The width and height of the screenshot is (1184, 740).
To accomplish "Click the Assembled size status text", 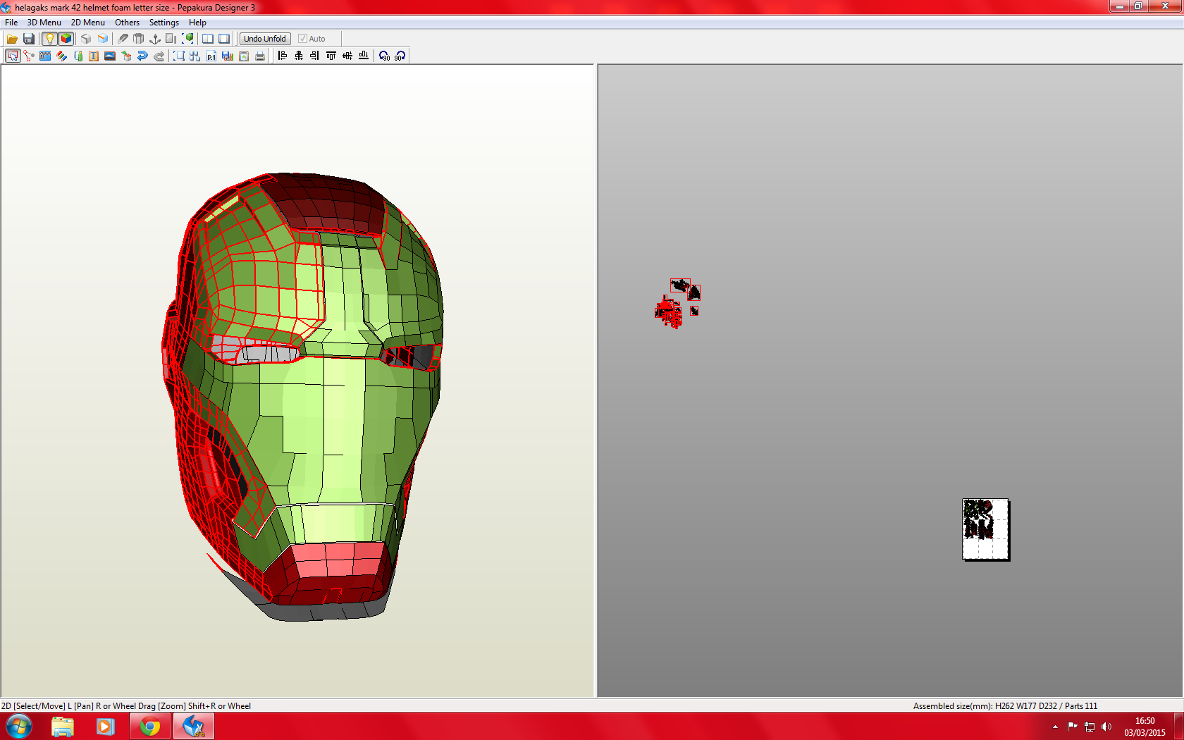I will click(1005, 705).
